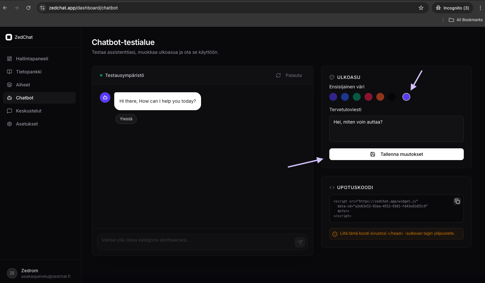Click the send message paper plane icon

coord(300,242)
